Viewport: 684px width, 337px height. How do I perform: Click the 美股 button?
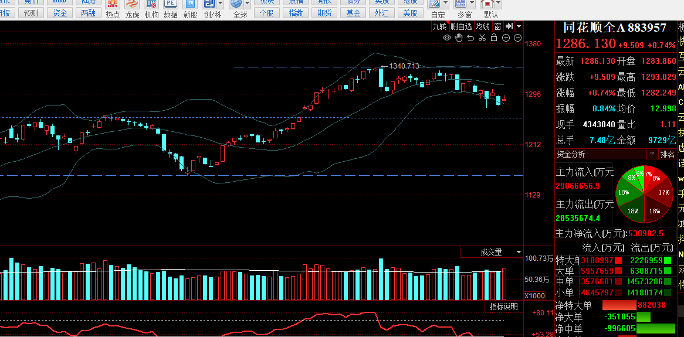[x=410, y=13]
